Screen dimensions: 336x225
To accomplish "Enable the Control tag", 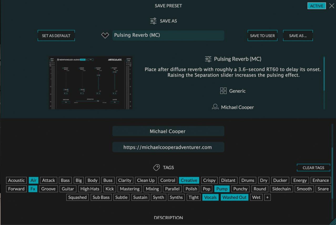I will click(168, 180).
